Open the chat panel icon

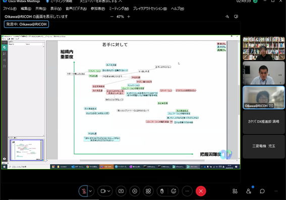tap(262, 191)
